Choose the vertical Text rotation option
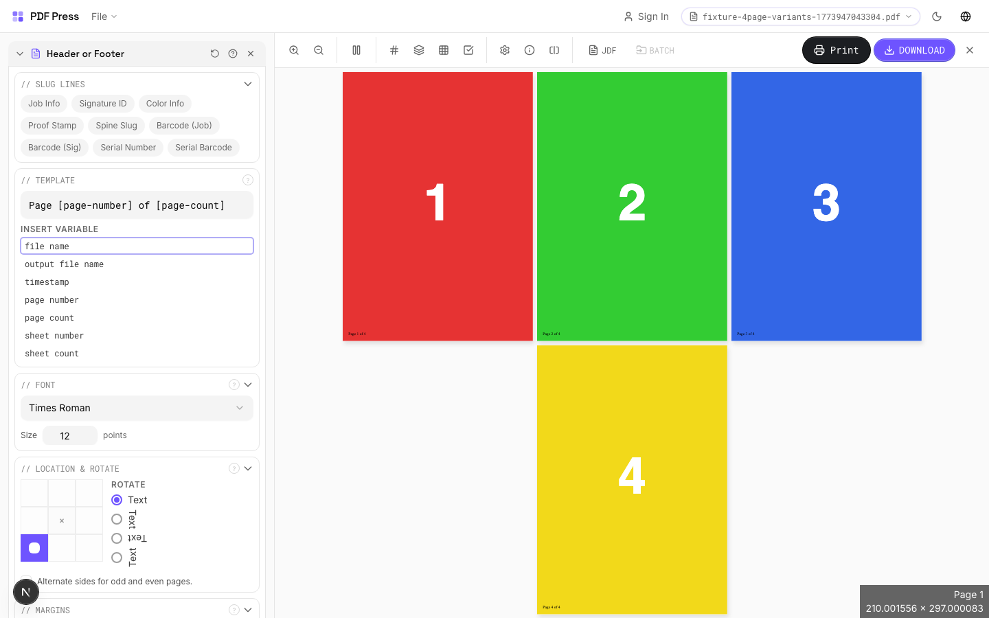 [x=117, y=519]
